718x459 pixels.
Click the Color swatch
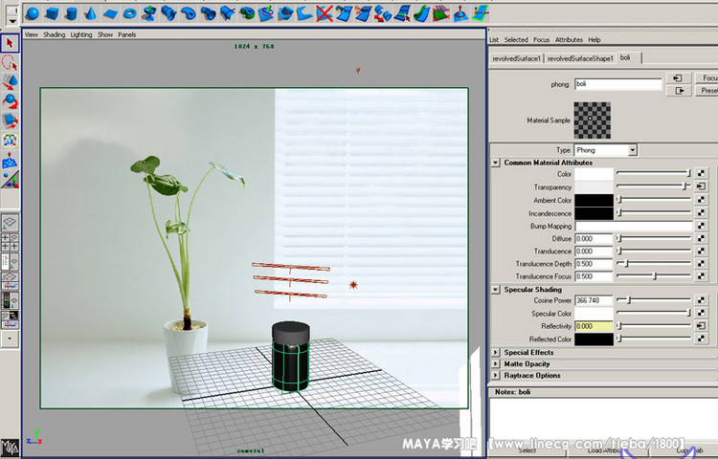(594, 174)
